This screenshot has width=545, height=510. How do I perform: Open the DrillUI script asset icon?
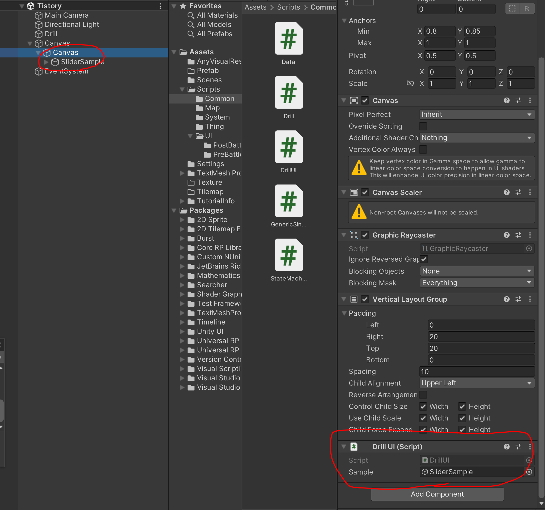click(x=289, y=147)
